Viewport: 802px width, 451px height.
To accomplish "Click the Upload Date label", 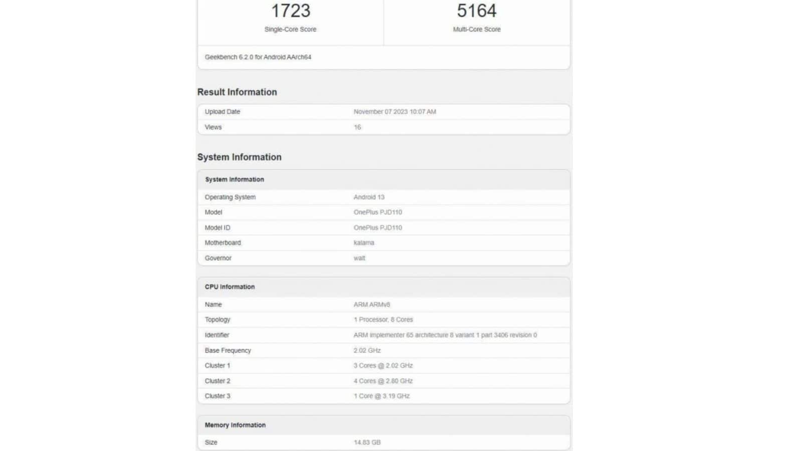I will tap(223, 112).
